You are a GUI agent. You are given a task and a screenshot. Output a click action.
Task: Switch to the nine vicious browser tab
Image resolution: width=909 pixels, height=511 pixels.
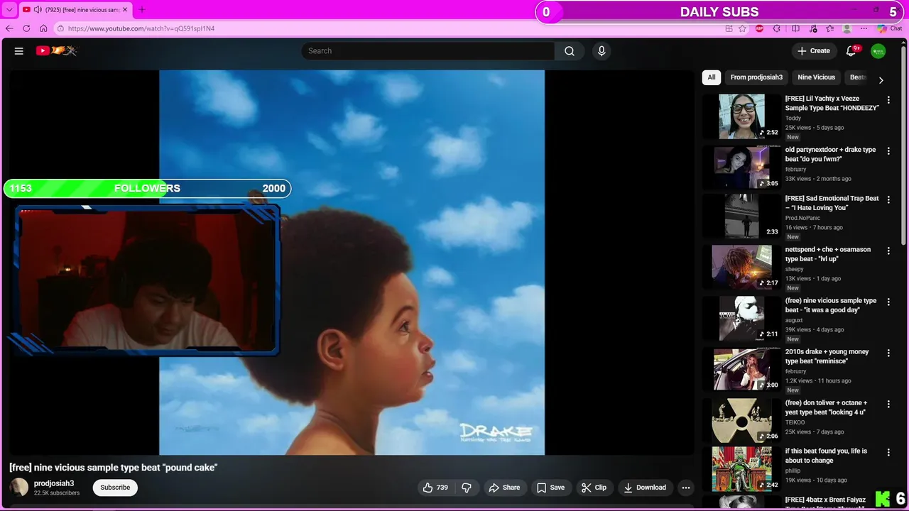point(76,9)
